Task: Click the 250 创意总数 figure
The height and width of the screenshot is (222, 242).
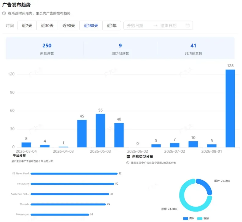Action: (47, 46)
